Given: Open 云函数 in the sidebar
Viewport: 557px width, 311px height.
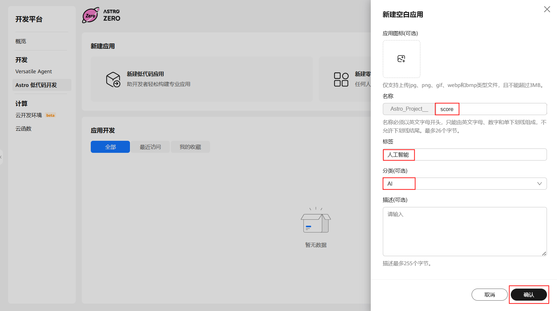Looking at the screenshot, I should (x=23, y=129).
